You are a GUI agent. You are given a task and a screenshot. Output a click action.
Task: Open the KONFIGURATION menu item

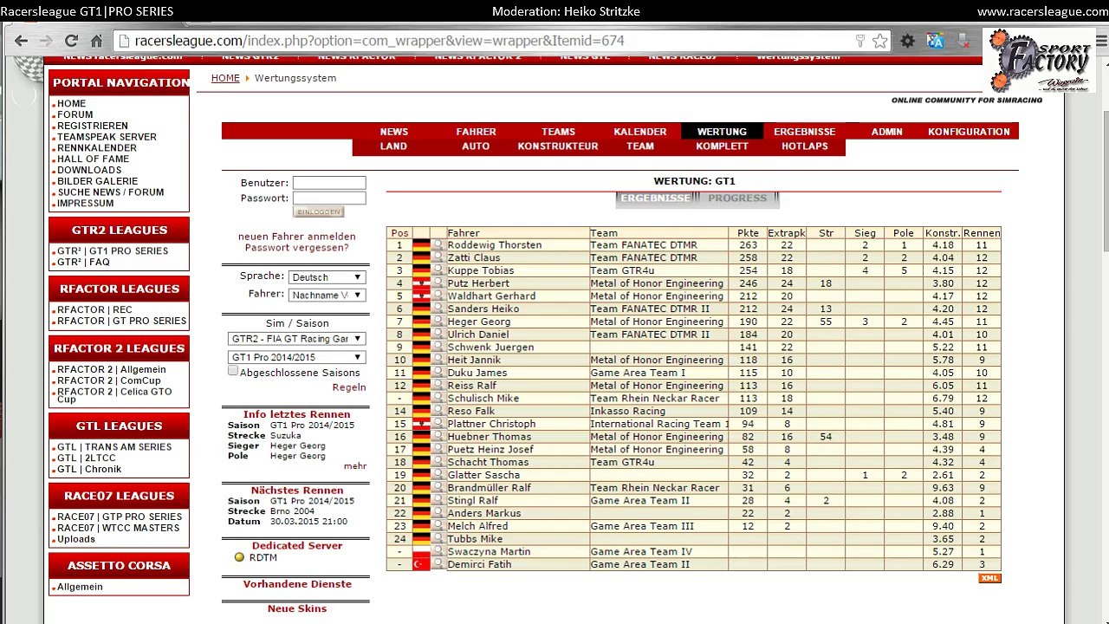pyautogui.click(x=969, y=132)
